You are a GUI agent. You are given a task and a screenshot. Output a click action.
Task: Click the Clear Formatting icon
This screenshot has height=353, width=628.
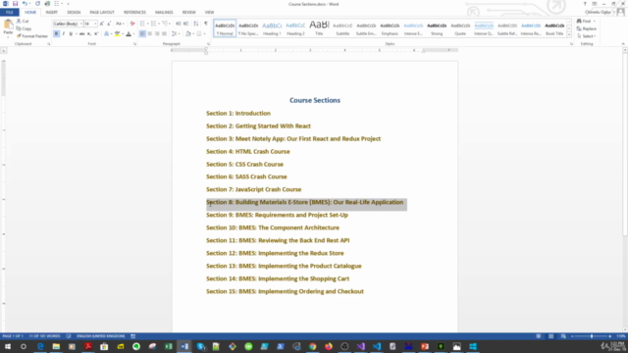pos(132,24)
